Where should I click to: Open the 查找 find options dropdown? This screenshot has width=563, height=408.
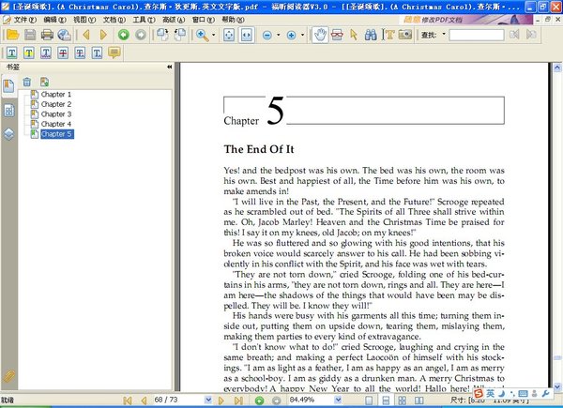point(444,35)
